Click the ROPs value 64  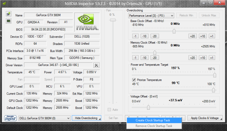click(x=35, y=43)
